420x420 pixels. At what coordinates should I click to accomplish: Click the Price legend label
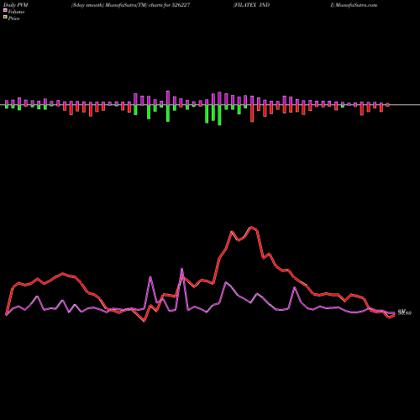tap(13, 18)
